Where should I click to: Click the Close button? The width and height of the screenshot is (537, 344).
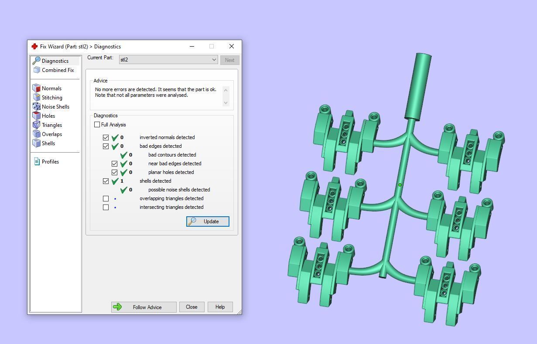(x=192, y=307)
